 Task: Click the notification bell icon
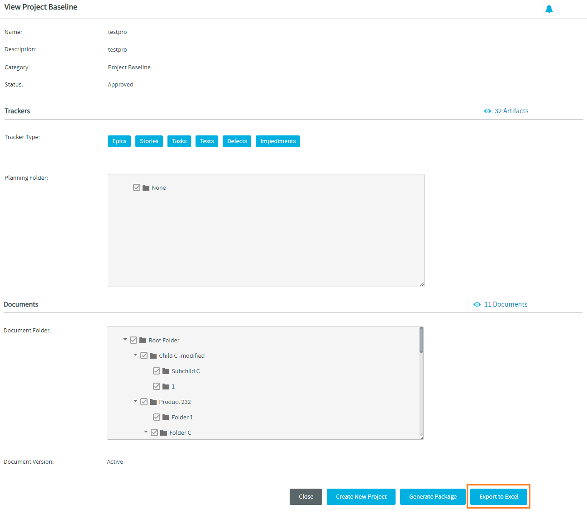[x=549, y=9]
